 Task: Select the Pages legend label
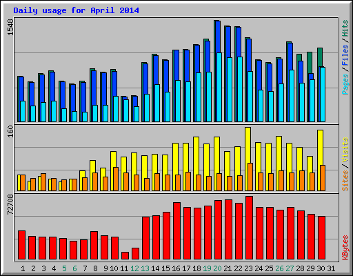click(x=345, y=84)
